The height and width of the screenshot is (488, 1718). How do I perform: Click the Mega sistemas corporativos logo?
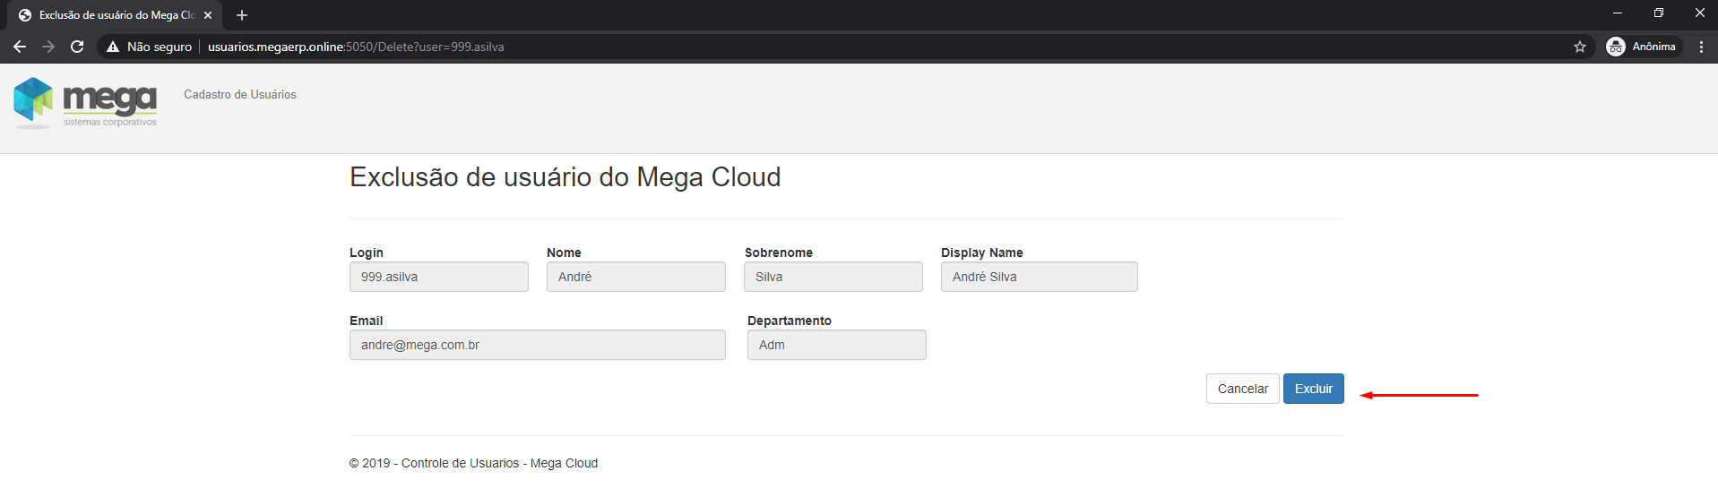pos(85,102)
